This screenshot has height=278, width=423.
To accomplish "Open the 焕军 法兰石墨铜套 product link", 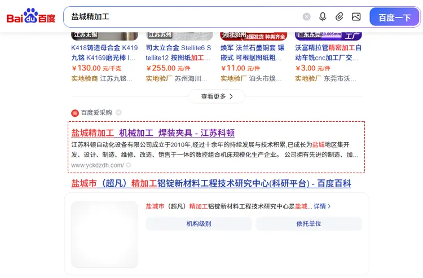I will [x=252, y=53].
